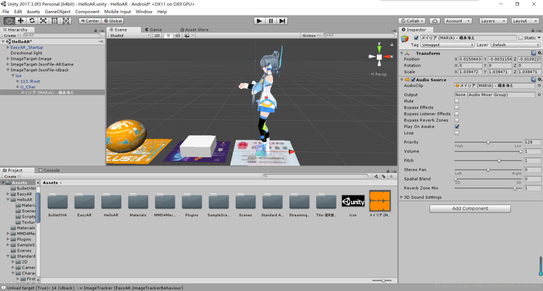Open the cloud services panel
The image size is (543, 291).
point(435,21)
